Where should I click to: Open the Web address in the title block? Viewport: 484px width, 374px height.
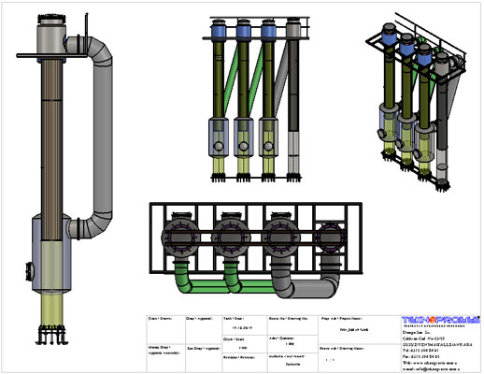(x=430, y=363)
